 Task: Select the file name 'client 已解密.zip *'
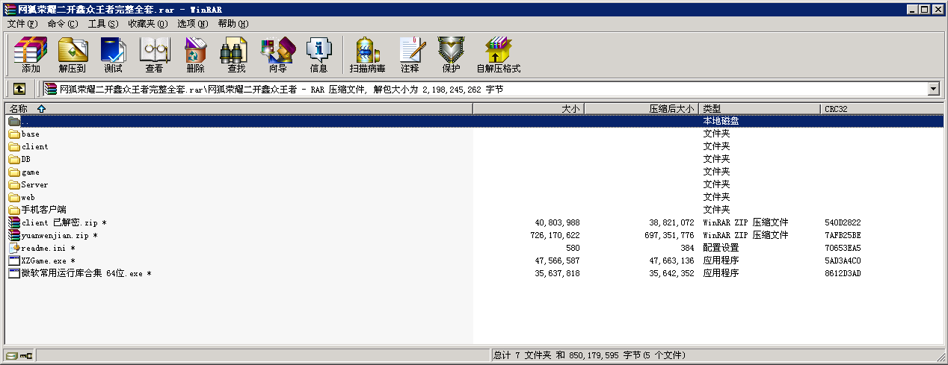click(x=64, y=223)
